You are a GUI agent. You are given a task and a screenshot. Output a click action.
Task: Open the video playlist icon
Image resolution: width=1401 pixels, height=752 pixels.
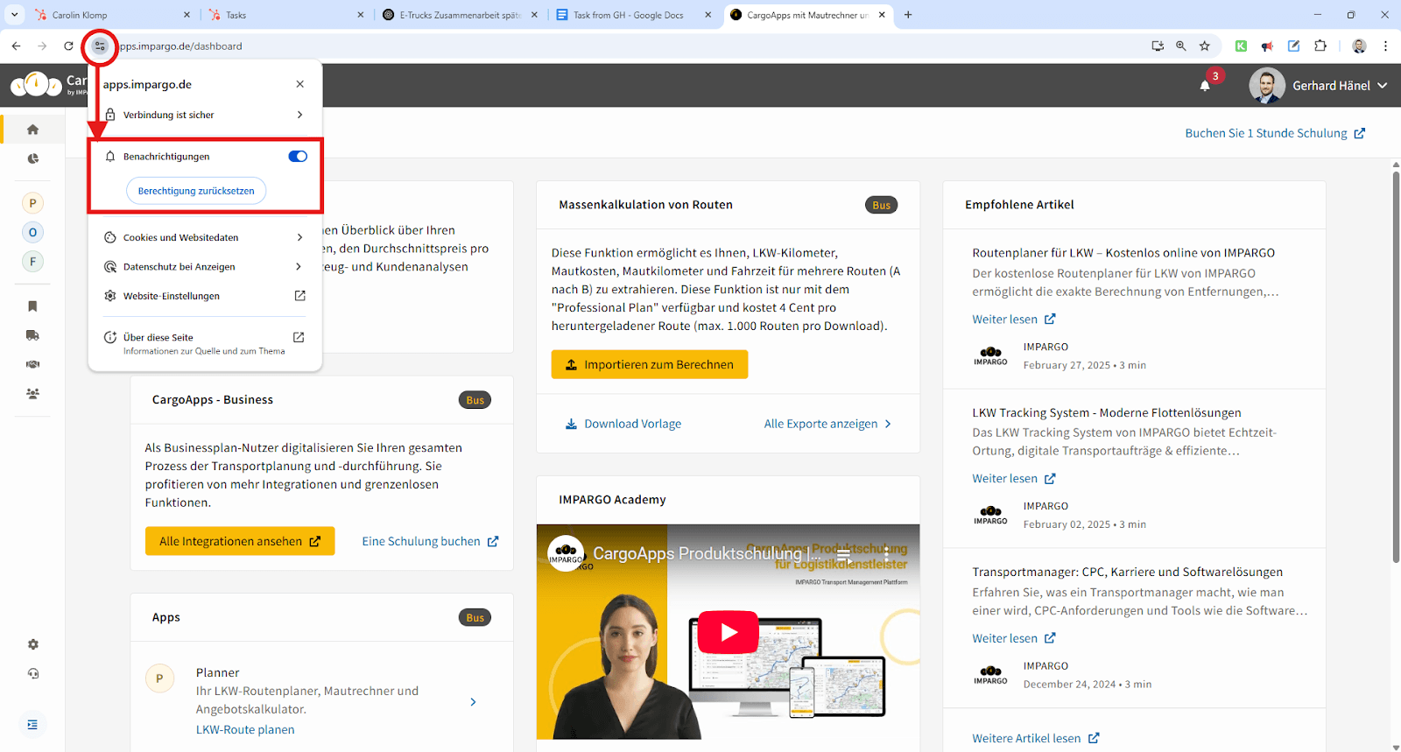pyautogui.click(x=843, y=554)
